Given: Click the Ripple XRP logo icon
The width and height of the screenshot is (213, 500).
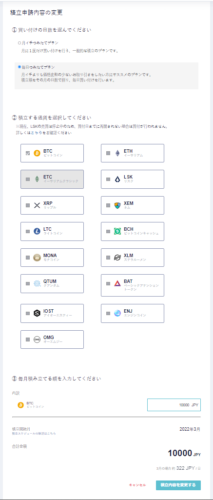Looking at the screenshot, I should point(37,205).
